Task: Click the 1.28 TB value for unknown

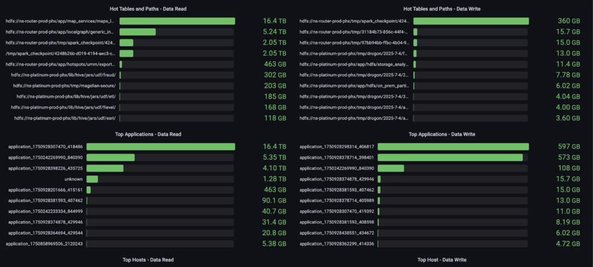Action: click(x=274, y=179)
